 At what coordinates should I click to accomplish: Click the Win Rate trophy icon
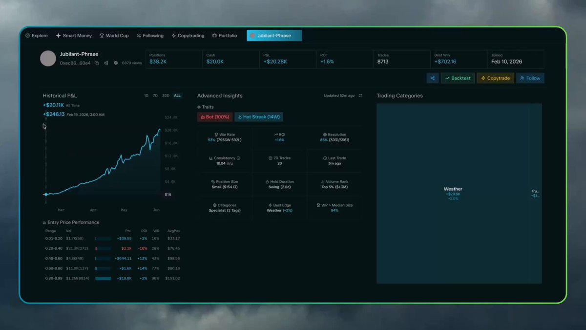[x=216, y=134]
